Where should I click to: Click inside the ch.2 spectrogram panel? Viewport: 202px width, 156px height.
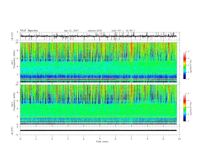point(98,105)
